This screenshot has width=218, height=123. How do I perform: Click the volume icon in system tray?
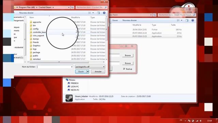(x=201, y=121)
